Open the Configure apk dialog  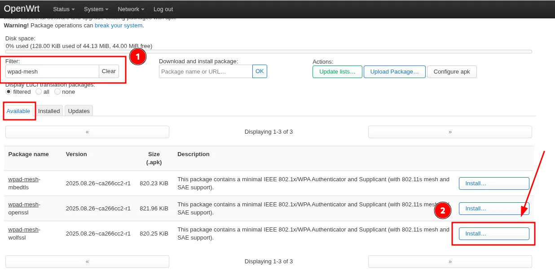[x=452, y=71]
